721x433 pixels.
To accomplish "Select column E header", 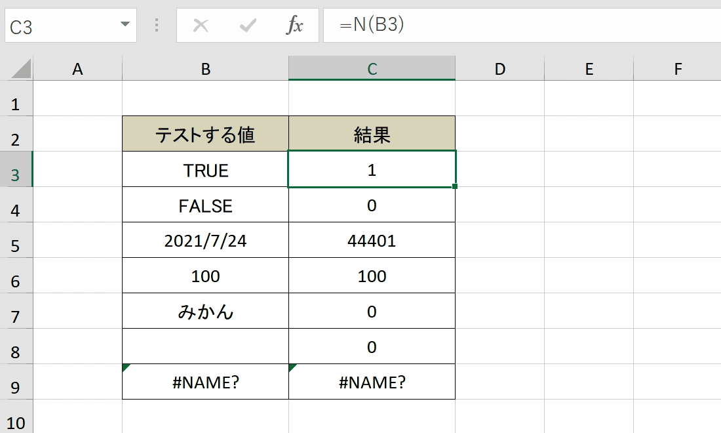I will [589, 69].
